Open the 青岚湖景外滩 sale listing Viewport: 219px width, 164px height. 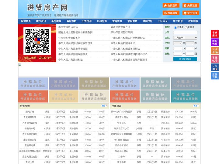point(30,117)
